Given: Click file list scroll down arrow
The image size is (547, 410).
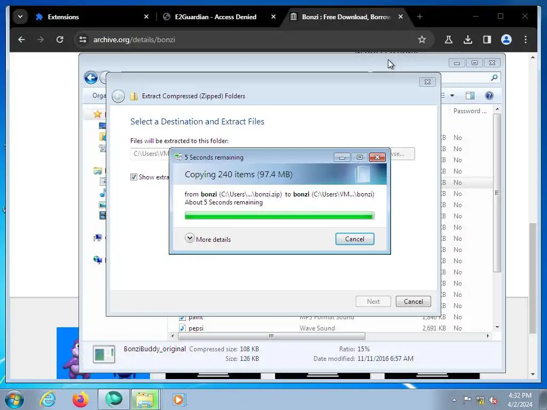Looking at the screenshot, I should (x=497, y=327).
